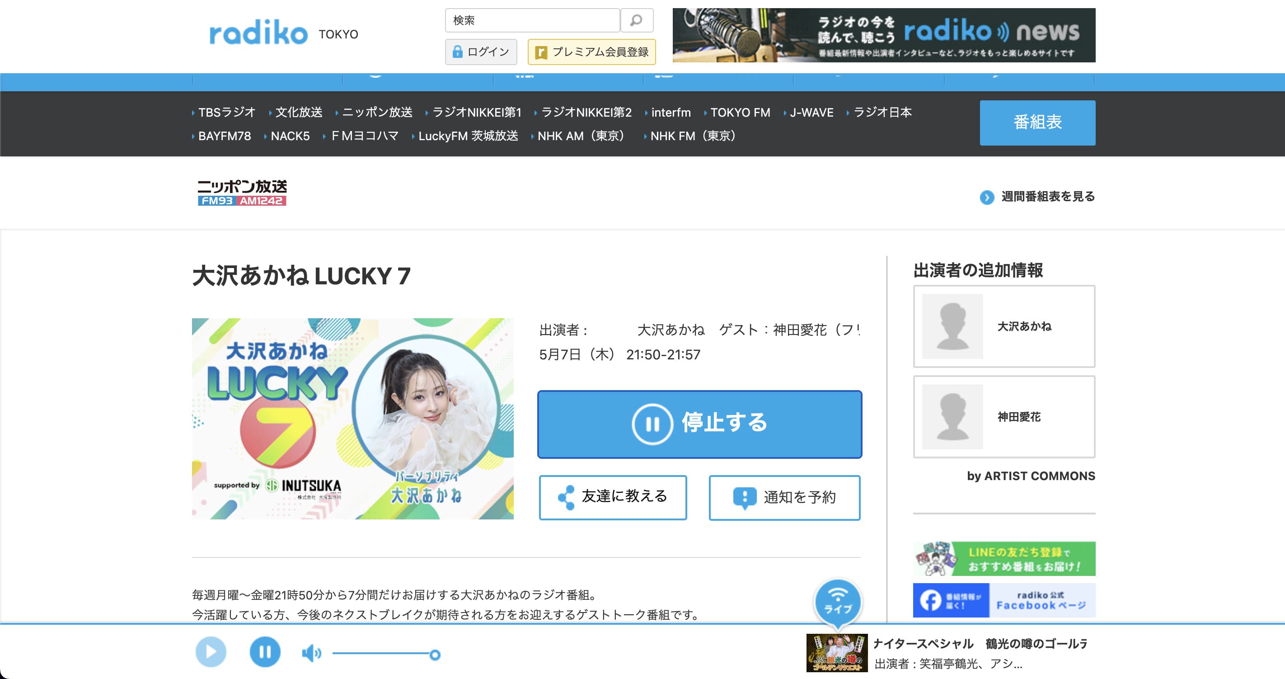Image resolution: width=1285 pixels, height=679 pixels.
Task: Click the 大沢あかね LUCKY 7 page heading
Action: (301, 276)
